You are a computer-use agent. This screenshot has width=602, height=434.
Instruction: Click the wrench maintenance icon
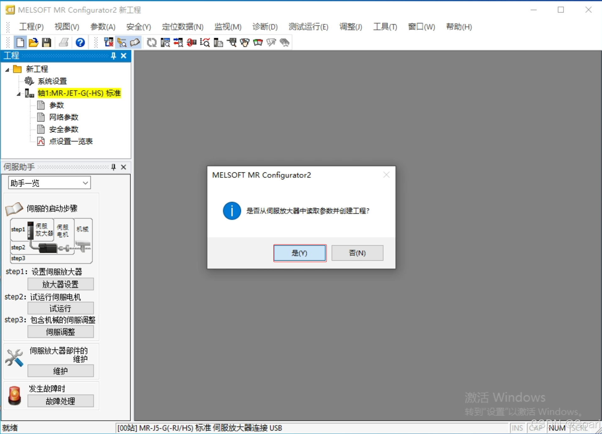(x=14, y=358)
